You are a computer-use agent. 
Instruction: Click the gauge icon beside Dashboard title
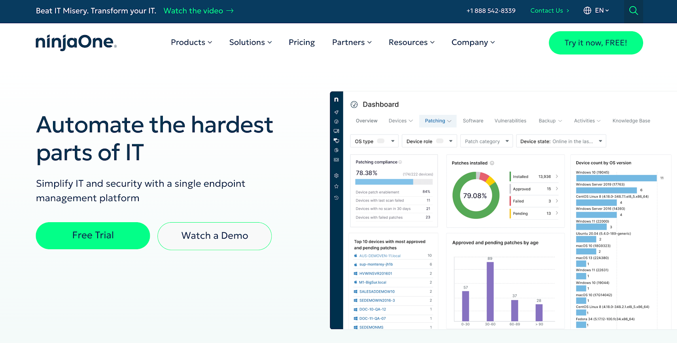click(354, 104)
